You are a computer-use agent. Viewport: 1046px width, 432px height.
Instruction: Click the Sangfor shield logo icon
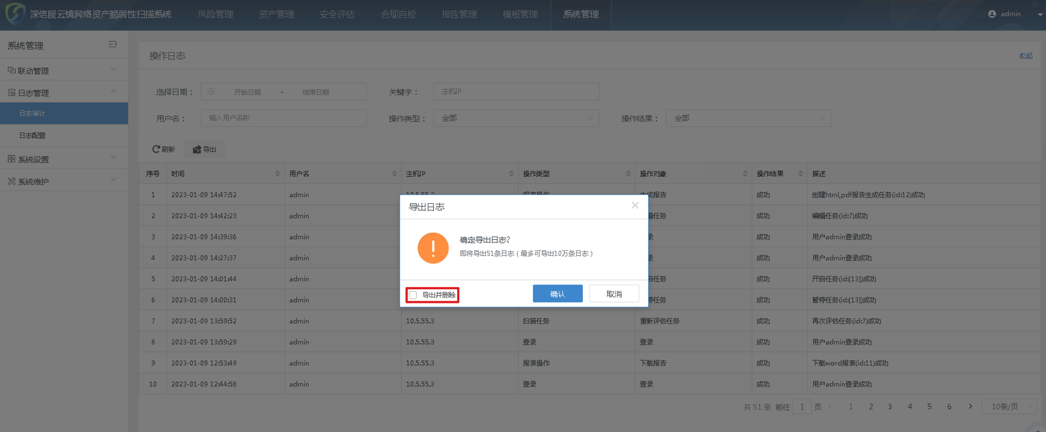tap(15, 13)
